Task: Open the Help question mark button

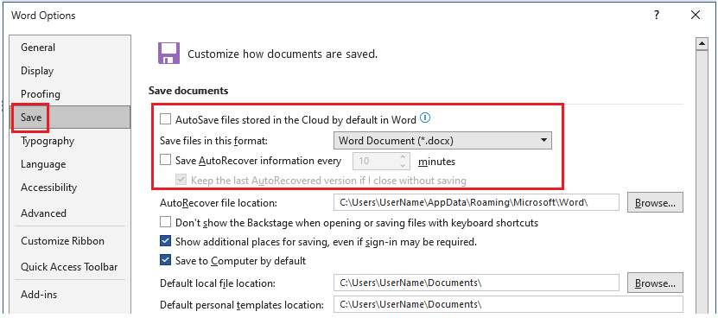Action: [658, 15]
